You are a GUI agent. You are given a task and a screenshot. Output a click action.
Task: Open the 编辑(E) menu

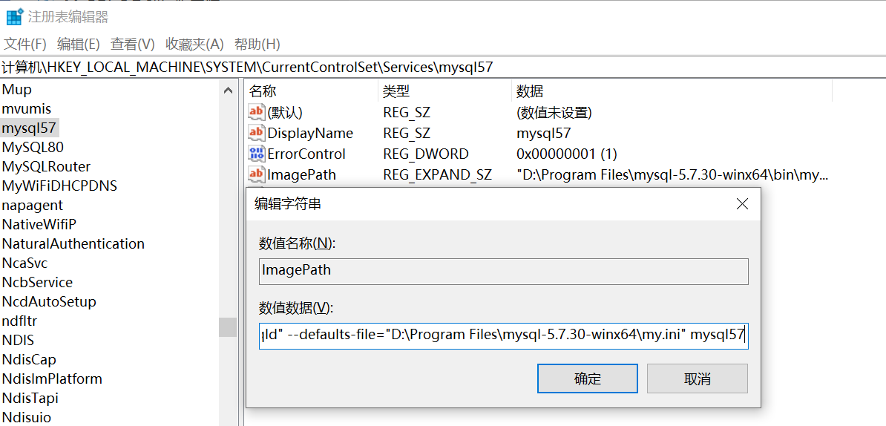[79, 44]
